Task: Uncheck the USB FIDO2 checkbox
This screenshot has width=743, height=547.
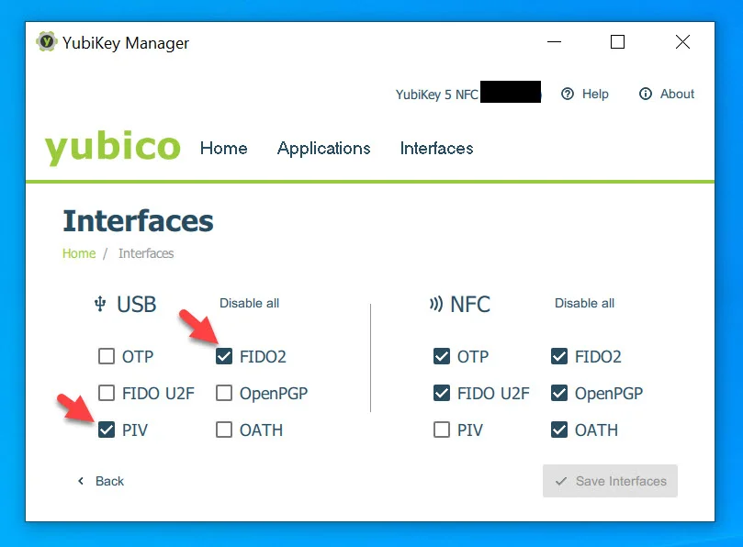Action: click(x=224, y=356)
